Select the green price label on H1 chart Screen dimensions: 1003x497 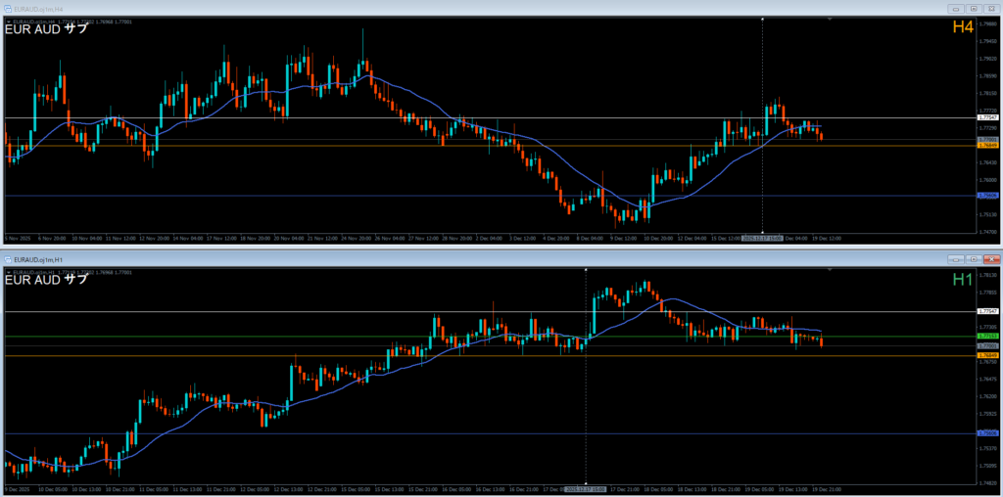point(987,337)
